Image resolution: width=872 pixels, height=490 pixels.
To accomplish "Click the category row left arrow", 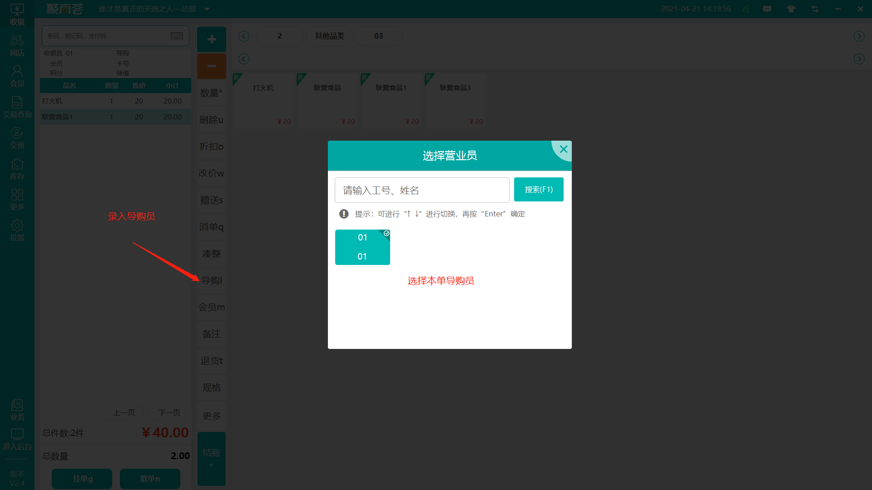I will [244, 36].
